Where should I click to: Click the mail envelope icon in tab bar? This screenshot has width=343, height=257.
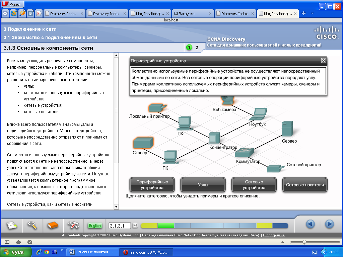[5, 13]
